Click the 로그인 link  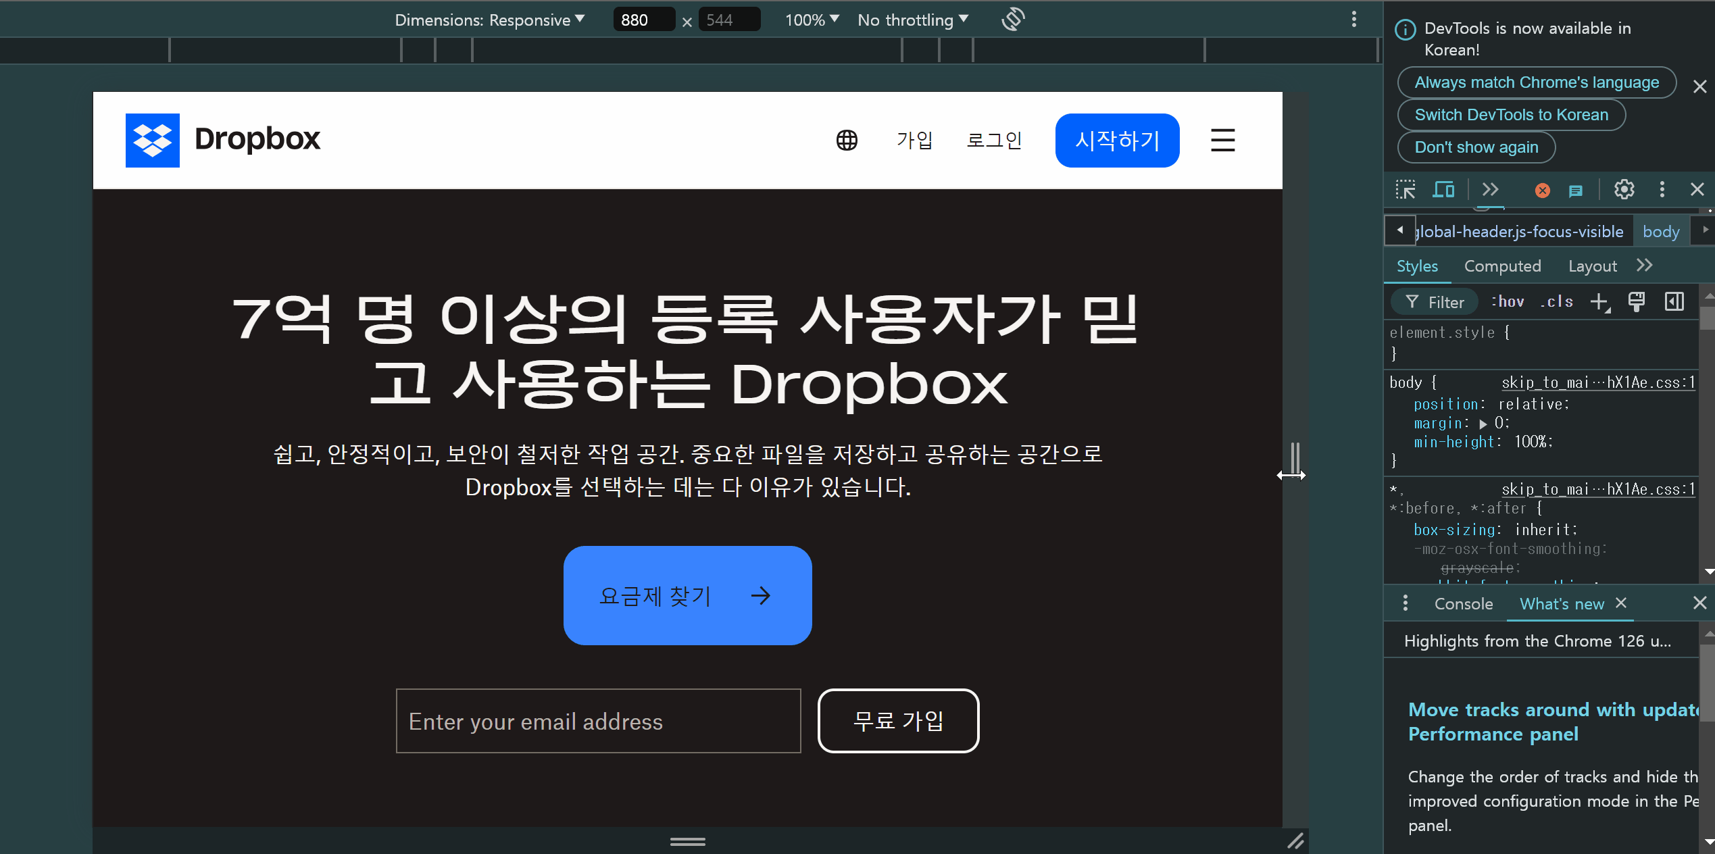point(994,140)
